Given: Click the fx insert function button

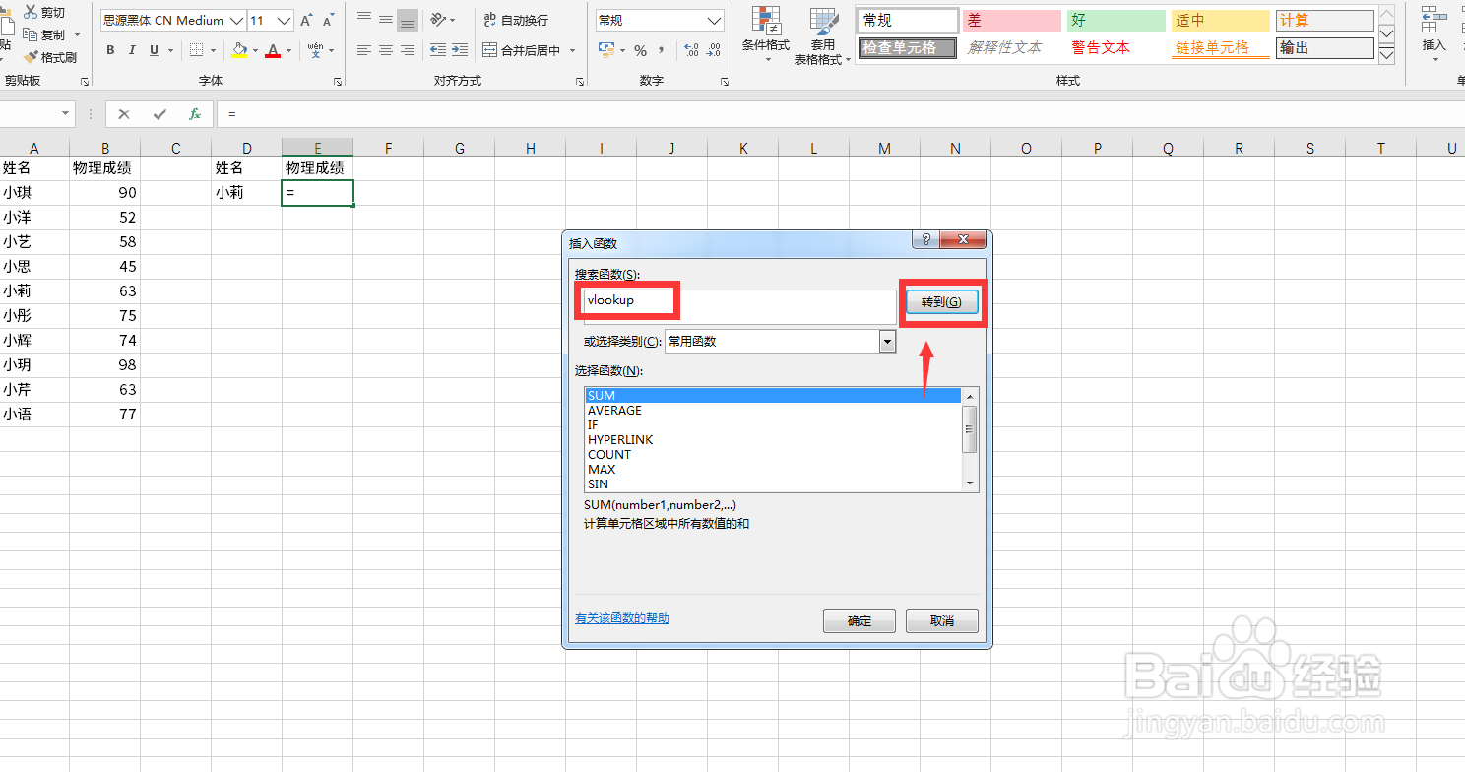Looking at the screenshot, I should 195,114.
